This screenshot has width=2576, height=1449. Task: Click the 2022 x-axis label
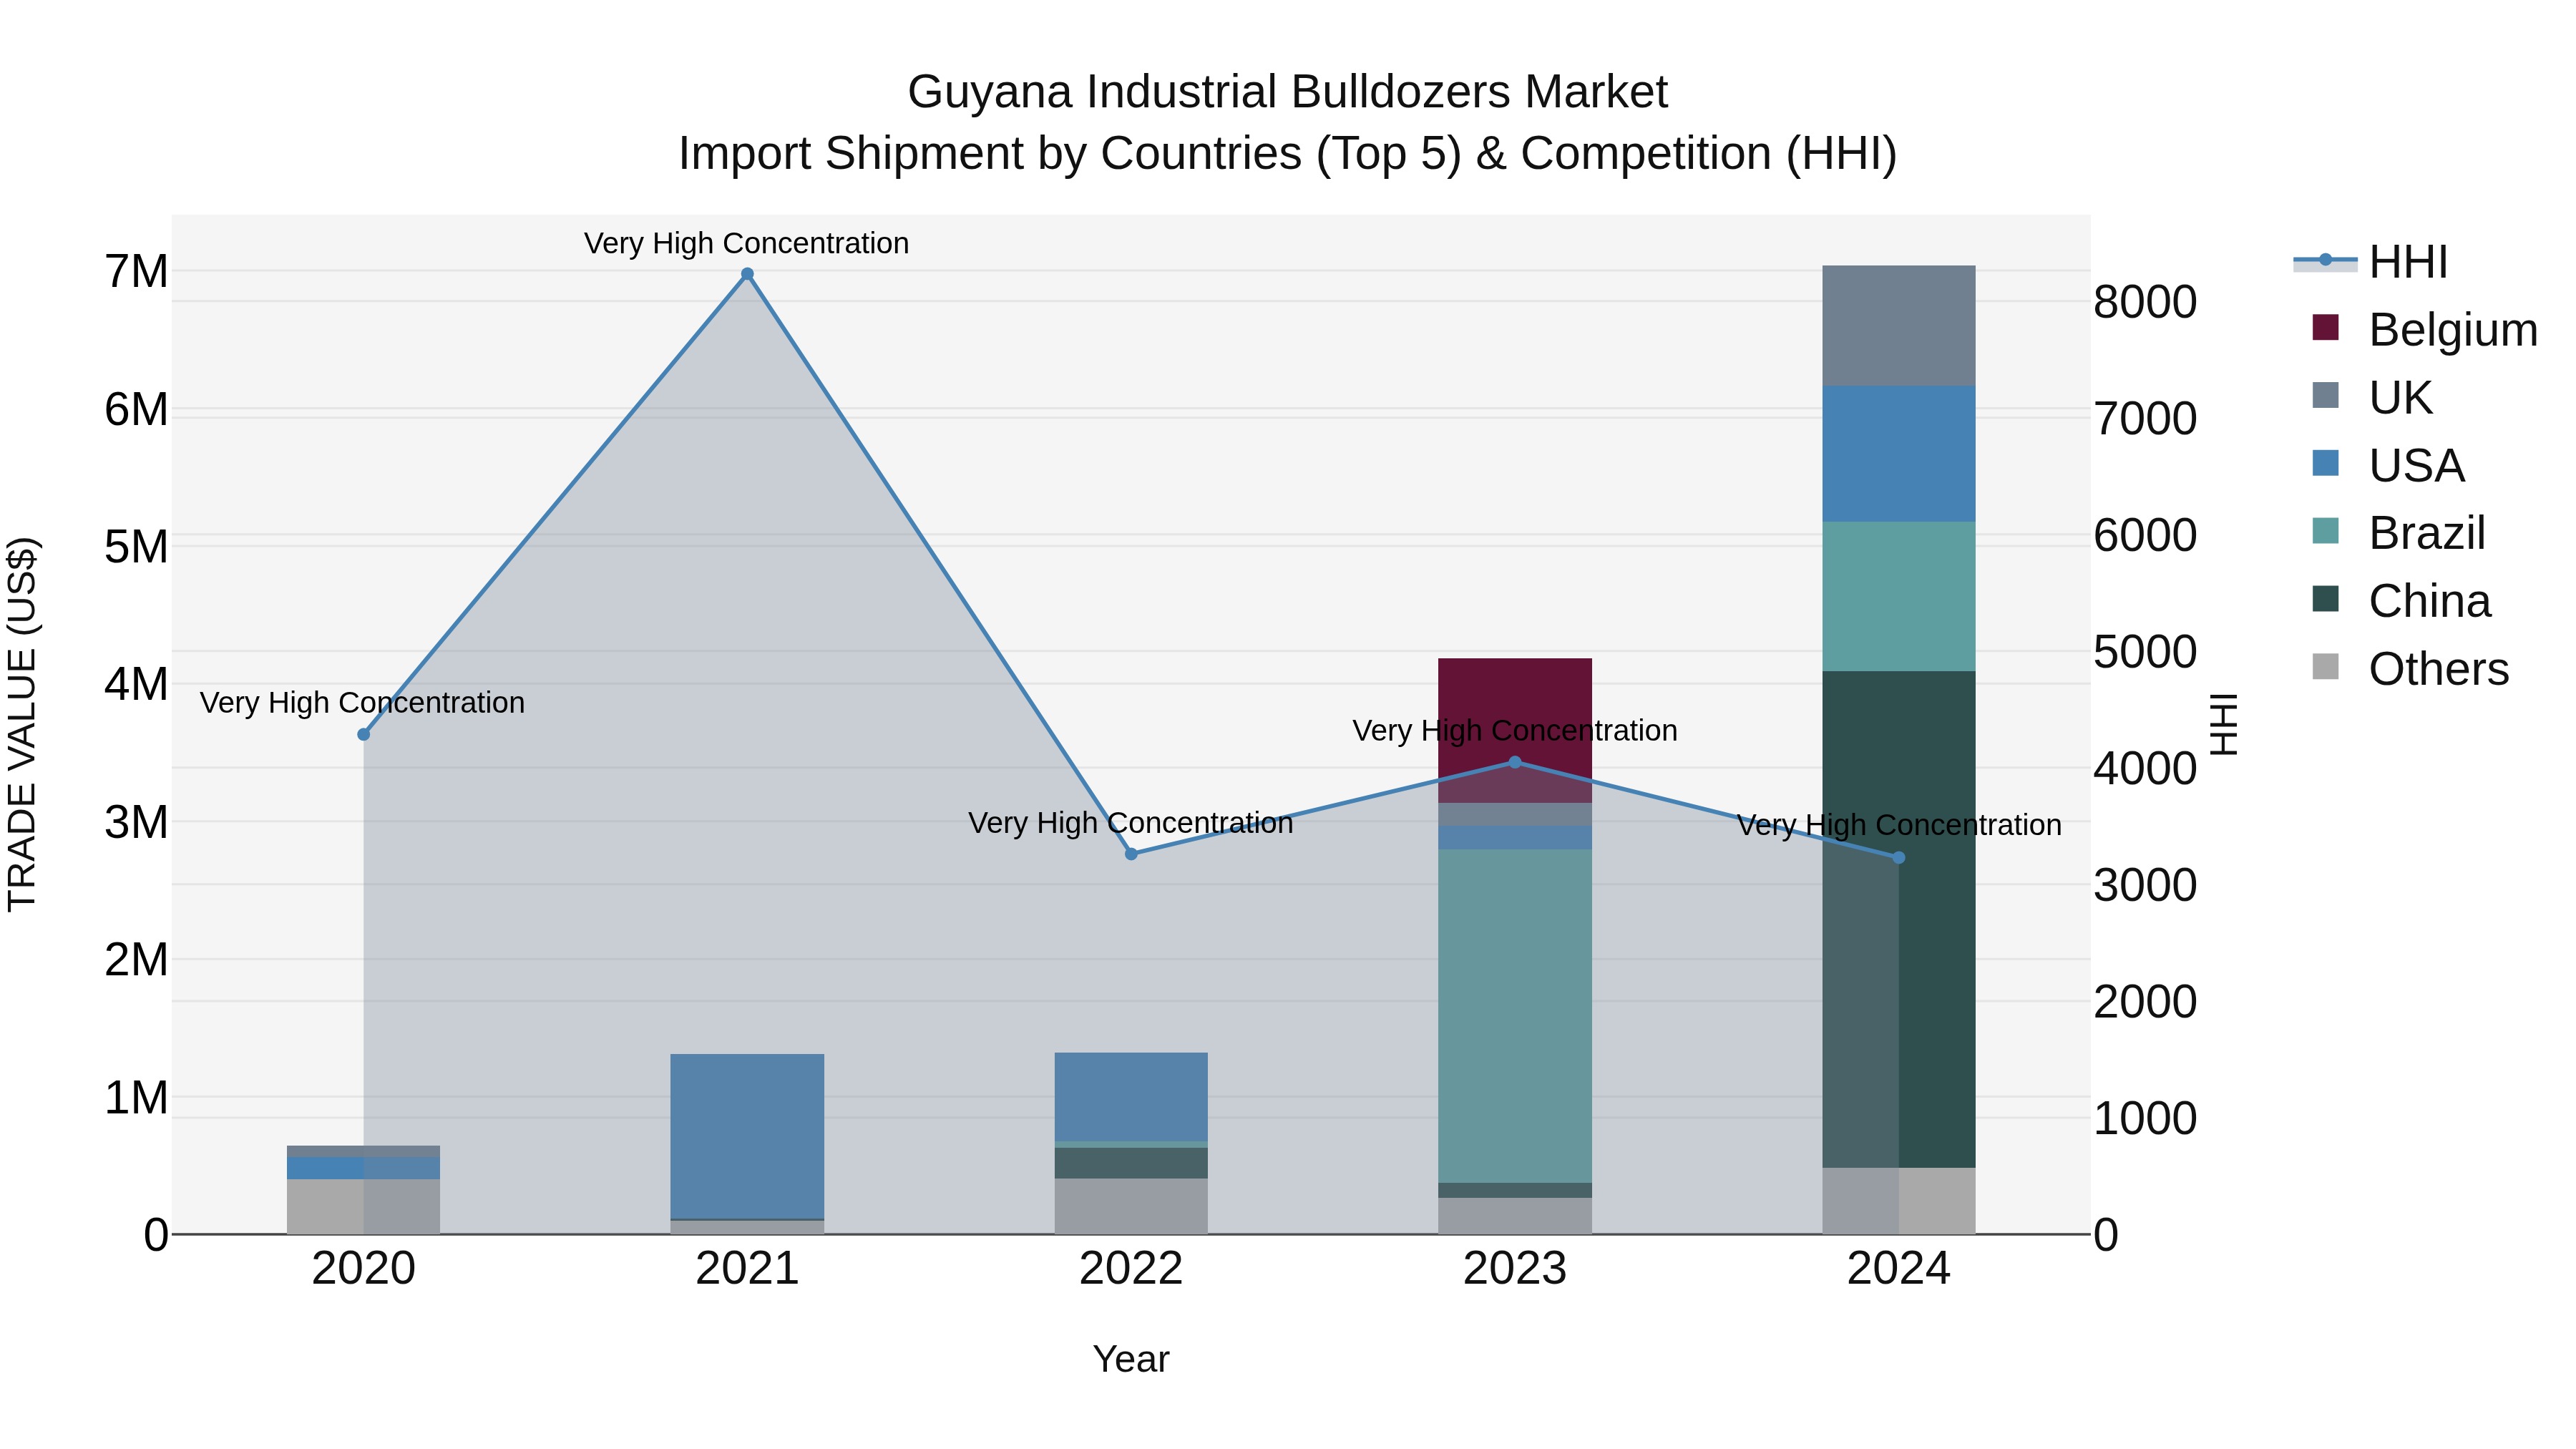point(1131,1269)
